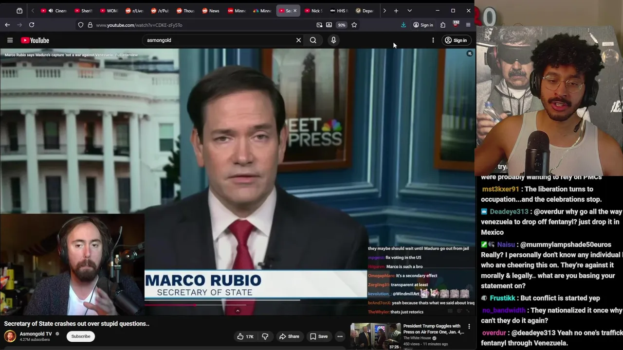
Task: Click the video title 'Secretary of State crashes out'
Action: (77, 324)
